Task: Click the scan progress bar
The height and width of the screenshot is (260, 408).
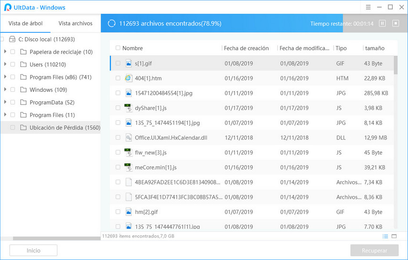Action: click(254, 23)
